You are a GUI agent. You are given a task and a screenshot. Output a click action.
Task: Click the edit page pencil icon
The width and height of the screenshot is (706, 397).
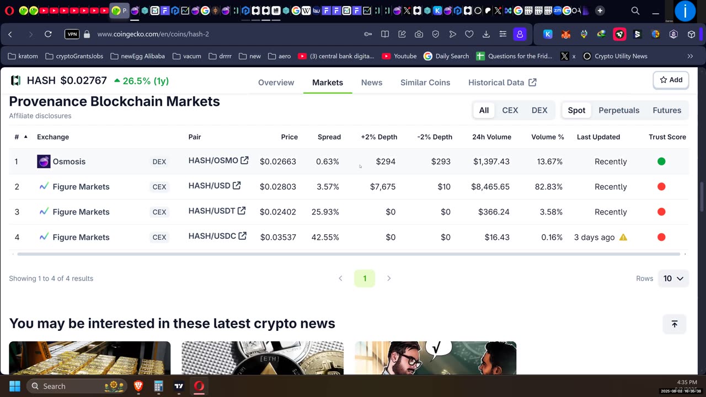click(x=402, y=34)
